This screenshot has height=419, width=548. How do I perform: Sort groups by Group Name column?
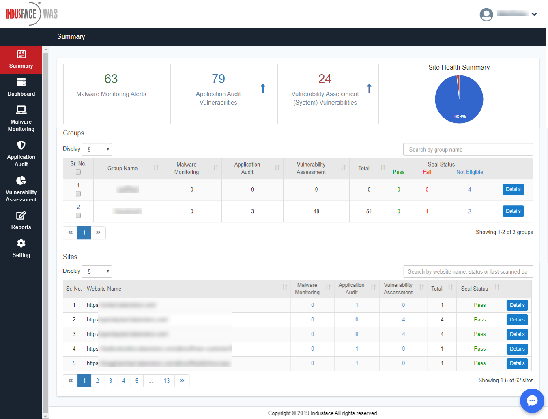(x=156, y=167)
